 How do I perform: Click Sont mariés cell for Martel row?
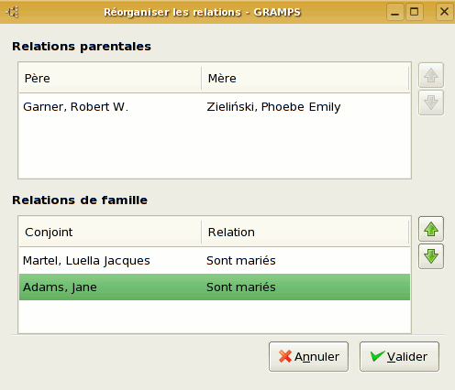tap(241, 261)
